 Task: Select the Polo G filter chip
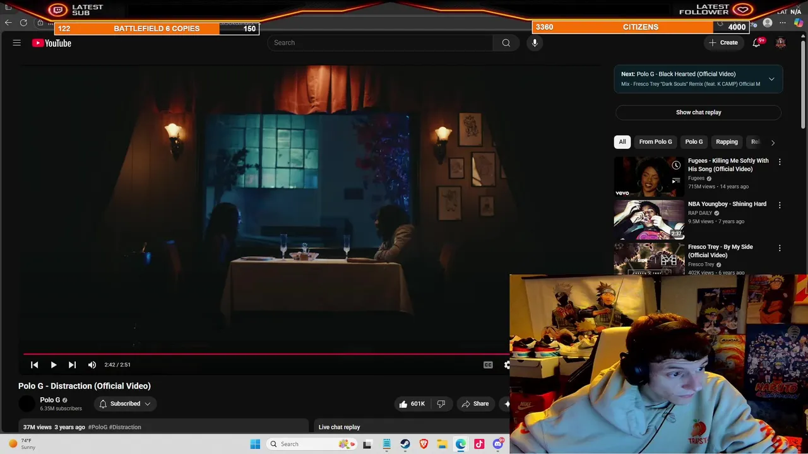pyautogui.click(x=694, y=142)
